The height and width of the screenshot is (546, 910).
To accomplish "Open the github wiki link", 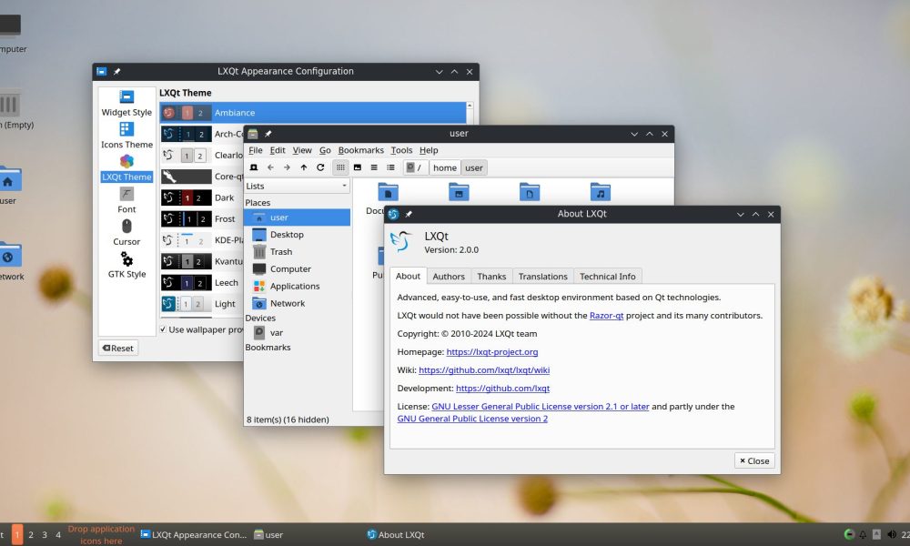I will pyautogui.click(x=484, y=370).
